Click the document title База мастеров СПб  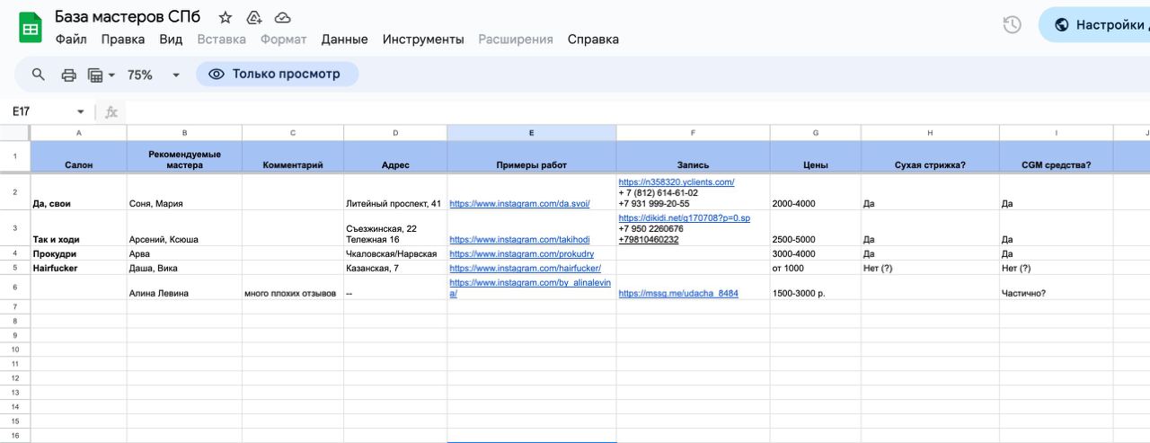[128, 17]
